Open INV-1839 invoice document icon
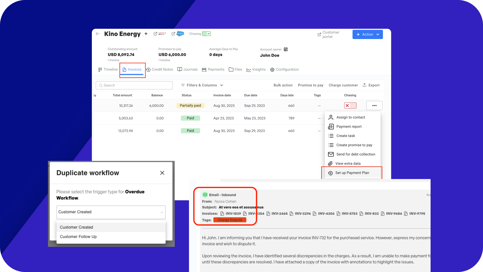Screen dimensions: 483x272 coord(222,214)
